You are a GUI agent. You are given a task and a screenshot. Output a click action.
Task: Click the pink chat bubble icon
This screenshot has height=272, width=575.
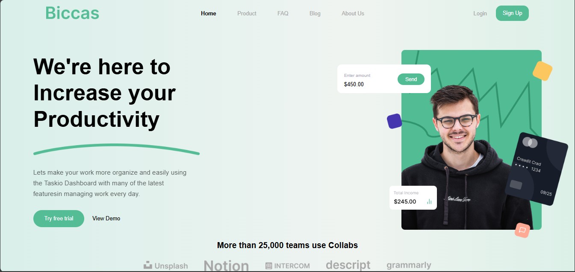[x=522, y=230]
